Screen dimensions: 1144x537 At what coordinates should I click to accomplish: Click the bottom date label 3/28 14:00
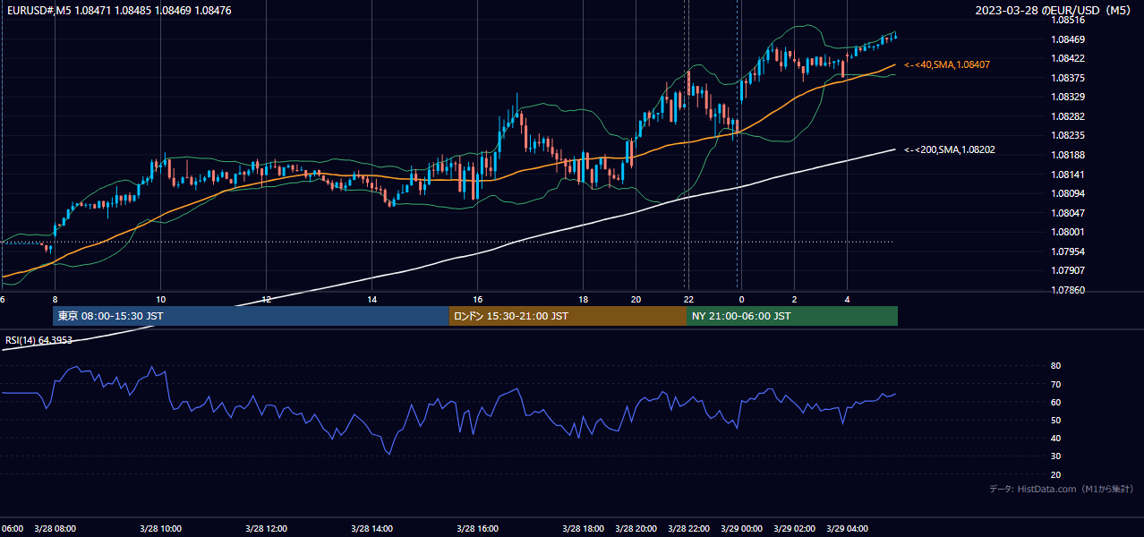click(372, 529)
